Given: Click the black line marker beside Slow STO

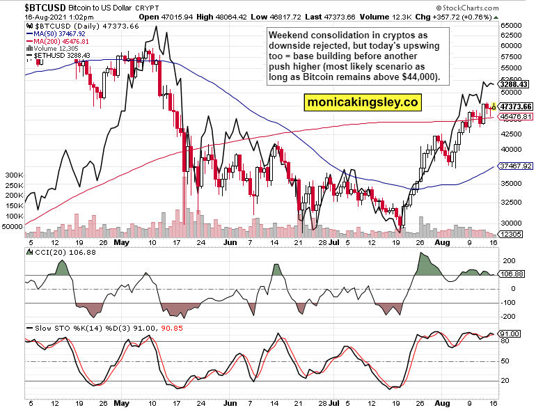Looking at the screenshot, I should click(29, 327).
